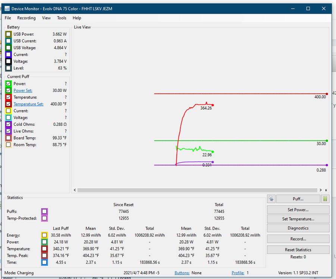
Task: Click the cursor selection icon beside Puff
Action: coord(271,199)
